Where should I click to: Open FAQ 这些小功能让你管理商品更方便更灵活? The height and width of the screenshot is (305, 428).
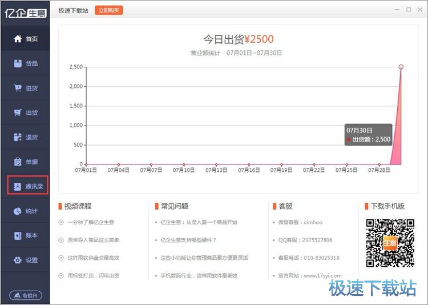click(204, 258)
